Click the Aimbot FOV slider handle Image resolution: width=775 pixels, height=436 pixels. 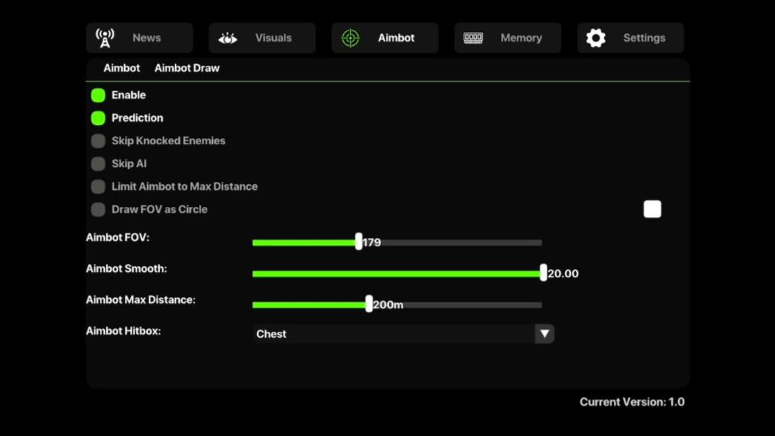[359, 242]
